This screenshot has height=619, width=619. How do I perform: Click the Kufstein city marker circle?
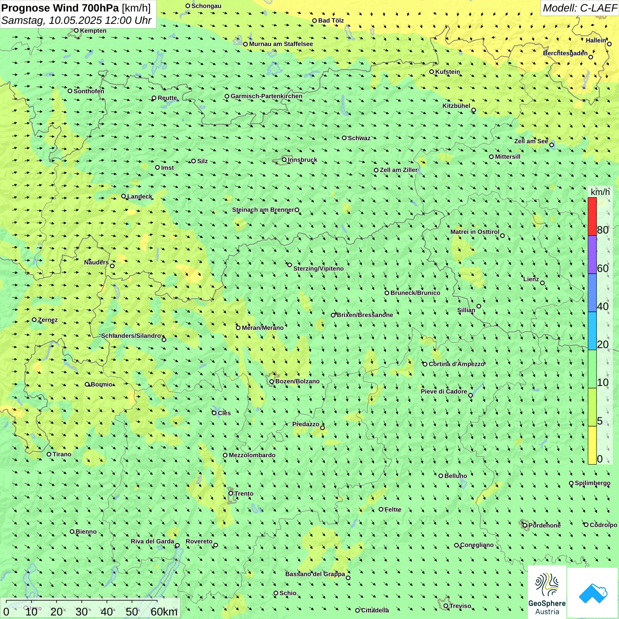coord(432,72)
